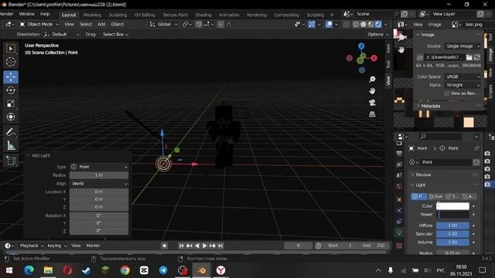This screenshot has width=495, height=278.
Task: Switch to the Sculpting workspace tab
Action: point(118,15)
